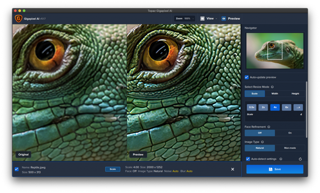Screen dimensions: 320x193
Task: Open the Zoom 100% dropdown
Action: tap(185, 18)
